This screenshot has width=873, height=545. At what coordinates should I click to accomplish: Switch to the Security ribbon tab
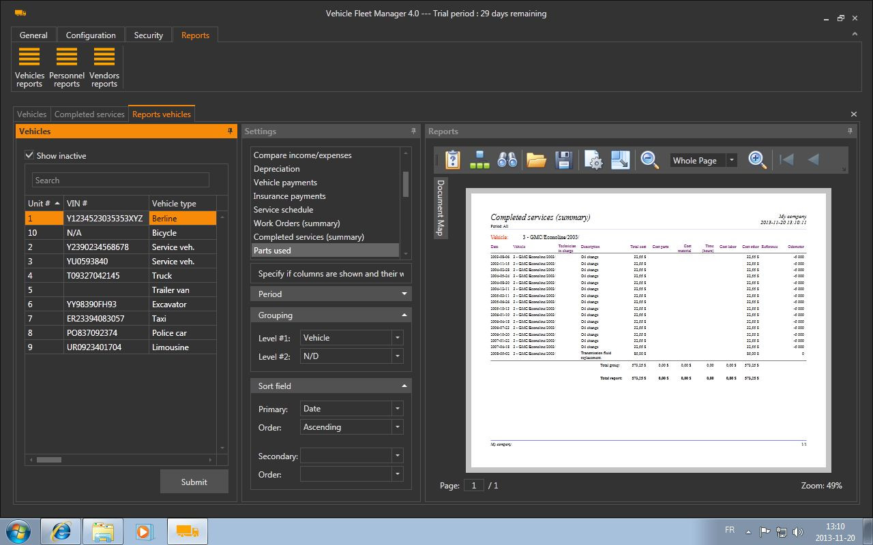click(x=149, y=35)
